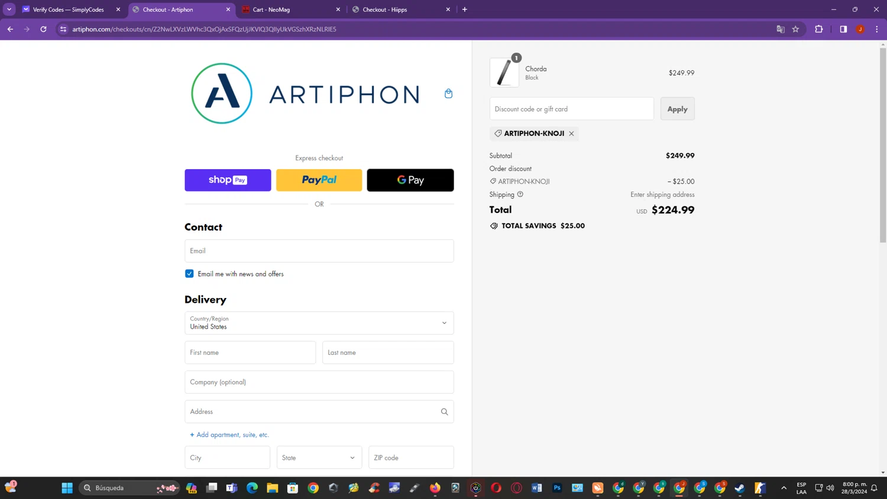The width and height of the screenshot is (887, 499).
Task: Open Task View on taskbar
Action: pyautogui.click(x=212, y=488)
